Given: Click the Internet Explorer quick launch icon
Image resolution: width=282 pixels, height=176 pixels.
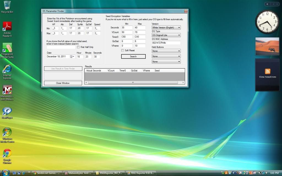Looking at the screenshot, I should click(23, 173).
